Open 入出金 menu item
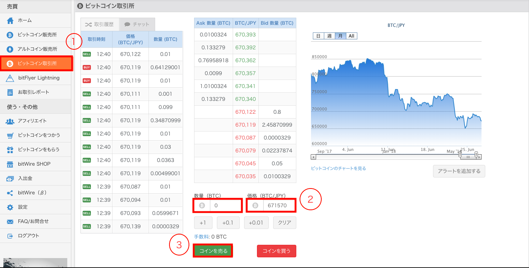 [35, 179]
